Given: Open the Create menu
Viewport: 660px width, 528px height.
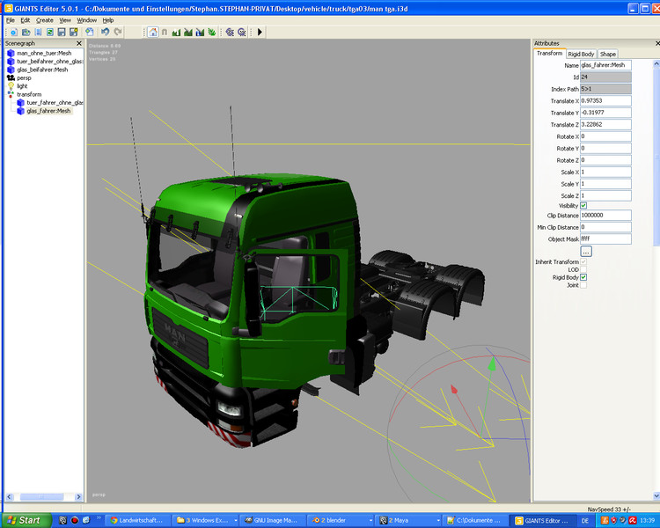Looking at the screenshot, I should click(45, 20).
